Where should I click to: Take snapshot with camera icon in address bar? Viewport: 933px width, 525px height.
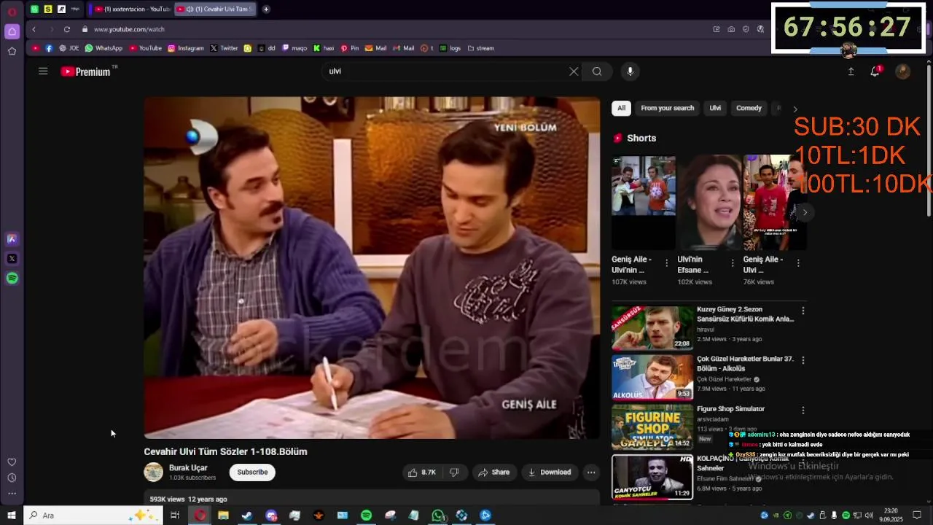point(731,29)
